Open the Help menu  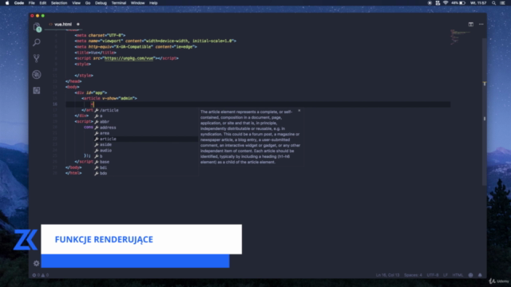coord(153,3)
